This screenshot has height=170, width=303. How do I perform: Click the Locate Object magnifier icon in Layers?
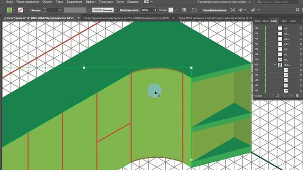tap(278, 95)
